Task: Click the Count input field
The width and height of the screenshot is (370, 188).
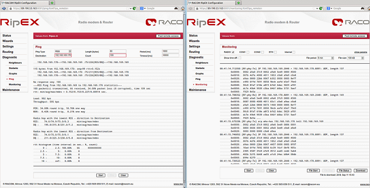Action: click(118, 55)
